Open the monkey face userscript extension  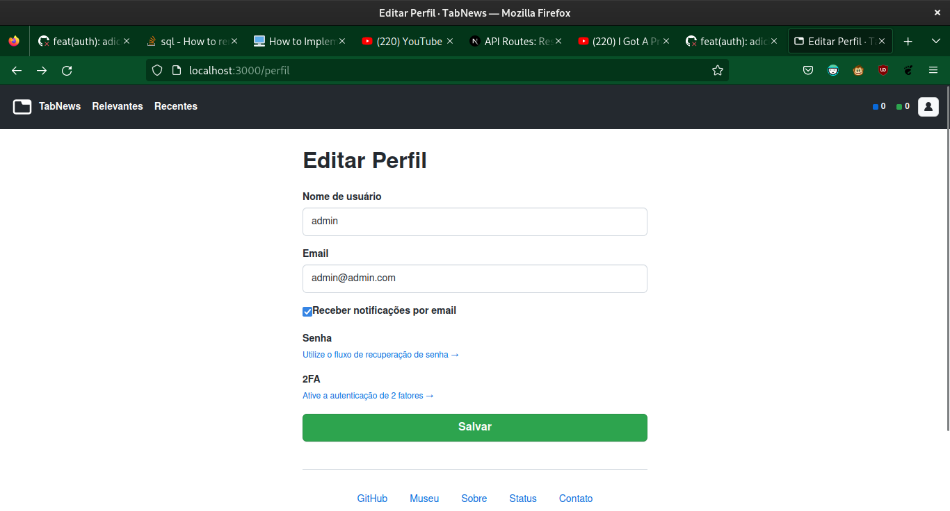click(x=858, y=70)
